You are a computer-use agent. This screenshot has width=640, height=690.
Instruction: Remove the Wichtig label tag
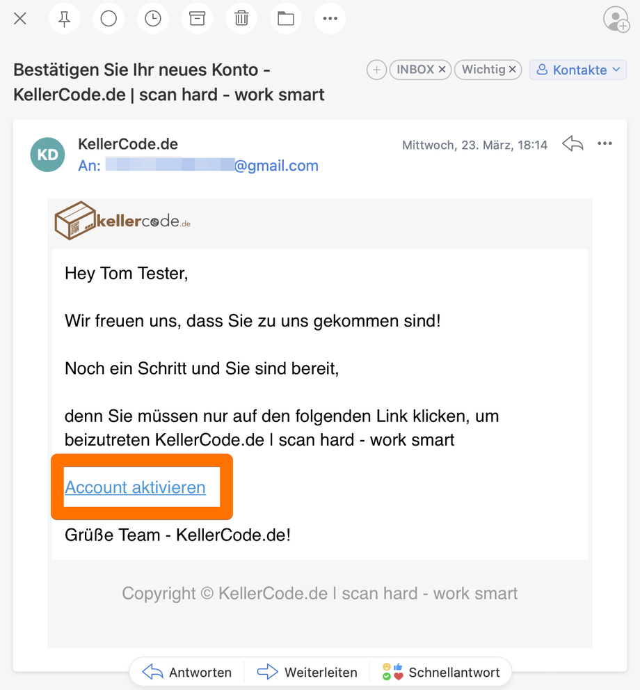pyautogui.click(x=512, y=70)
